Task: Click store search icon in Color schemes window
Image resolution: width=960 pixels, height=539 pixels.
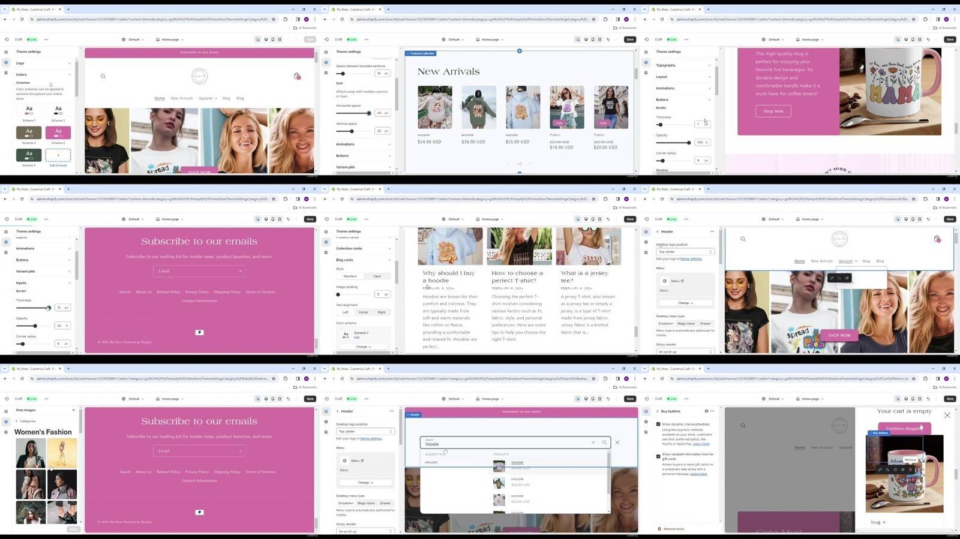Action: (x=103, y=76)
